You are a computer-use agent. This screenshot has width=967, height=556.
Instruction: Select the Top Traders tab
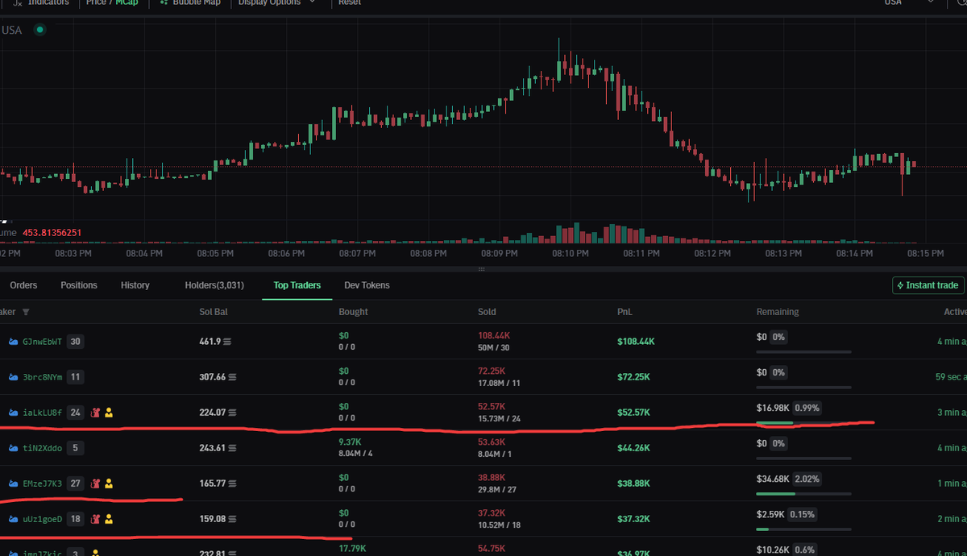tap(297, 285)
